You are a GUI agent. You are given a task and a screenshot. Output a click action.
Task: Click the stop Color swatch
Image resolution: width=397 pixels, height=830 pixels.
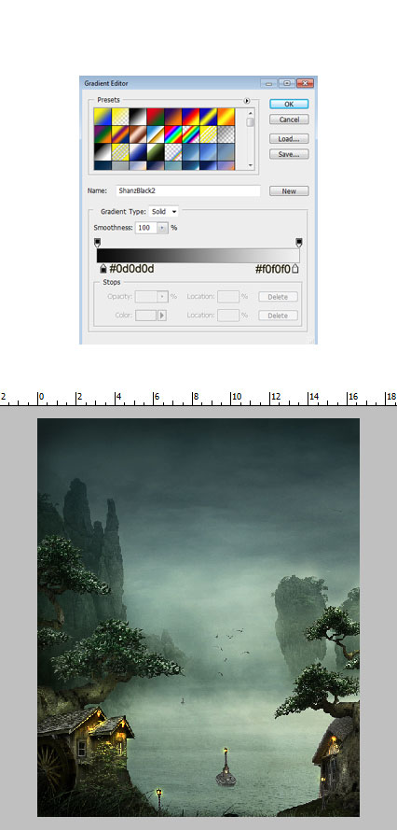[x=146, y=316]
